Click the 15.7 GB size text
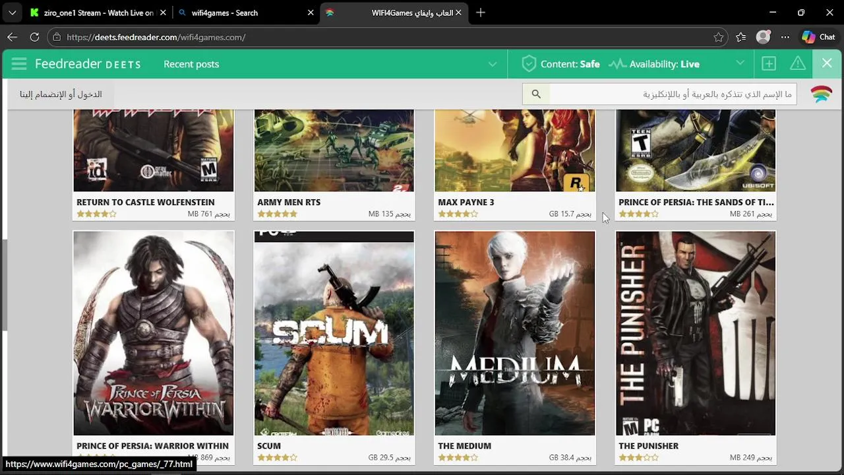 point(570,214)
